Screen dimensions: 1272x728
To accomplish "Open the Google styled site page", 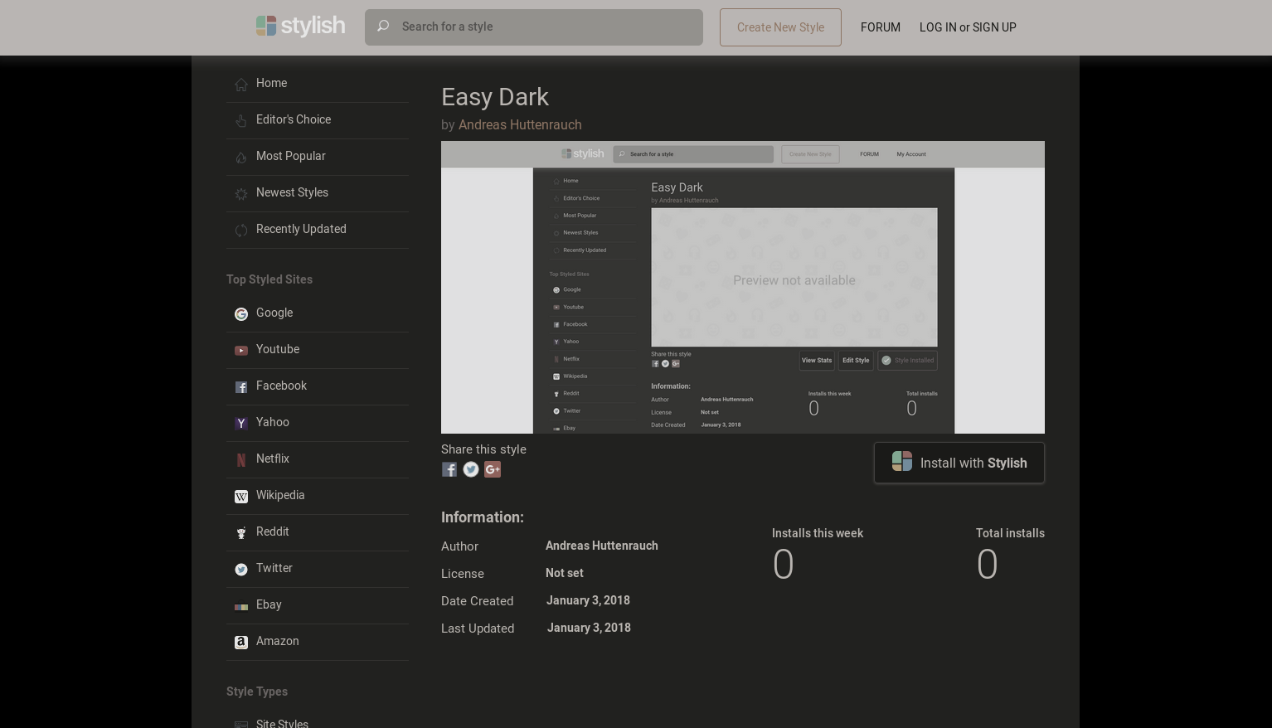I will tap(274, 313).
